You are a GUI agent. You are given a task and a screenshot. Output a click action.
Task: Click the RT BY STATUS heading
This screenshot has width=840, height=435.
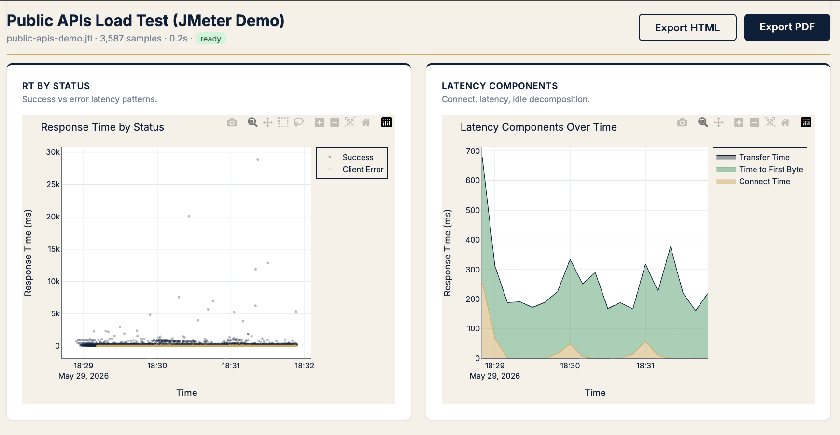tap(56, 86)
